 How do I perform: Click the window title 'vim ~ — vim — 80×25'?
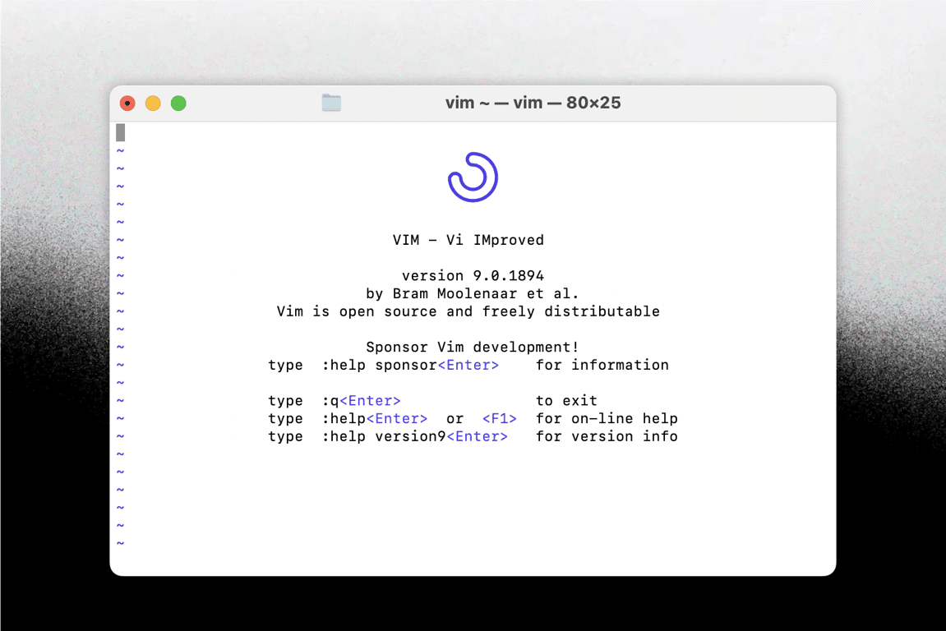(533, 103)
